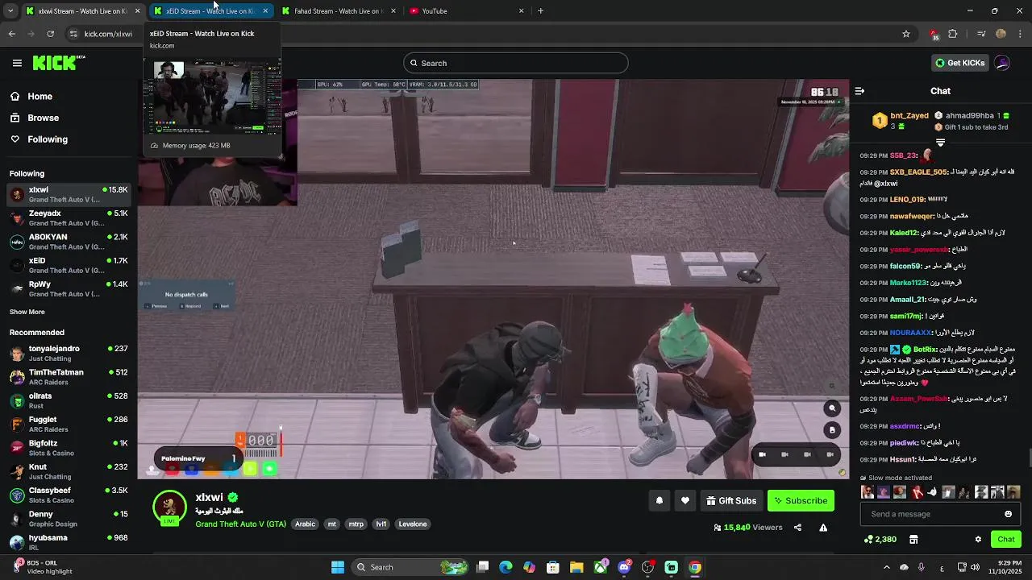
Task: Open RpWy channel in the Following list
Action: pyautogui.click(x=69, y=289)
